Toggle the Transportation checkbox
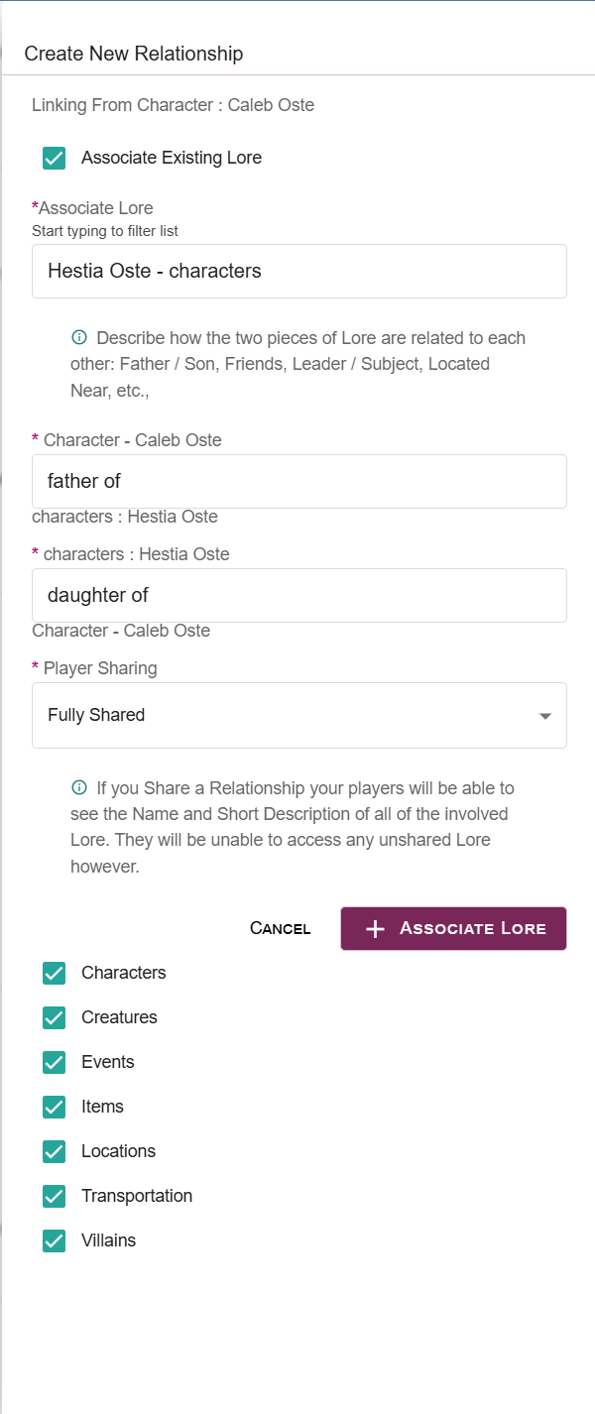The image size is (595, 1414). (x=55, y=1196)
